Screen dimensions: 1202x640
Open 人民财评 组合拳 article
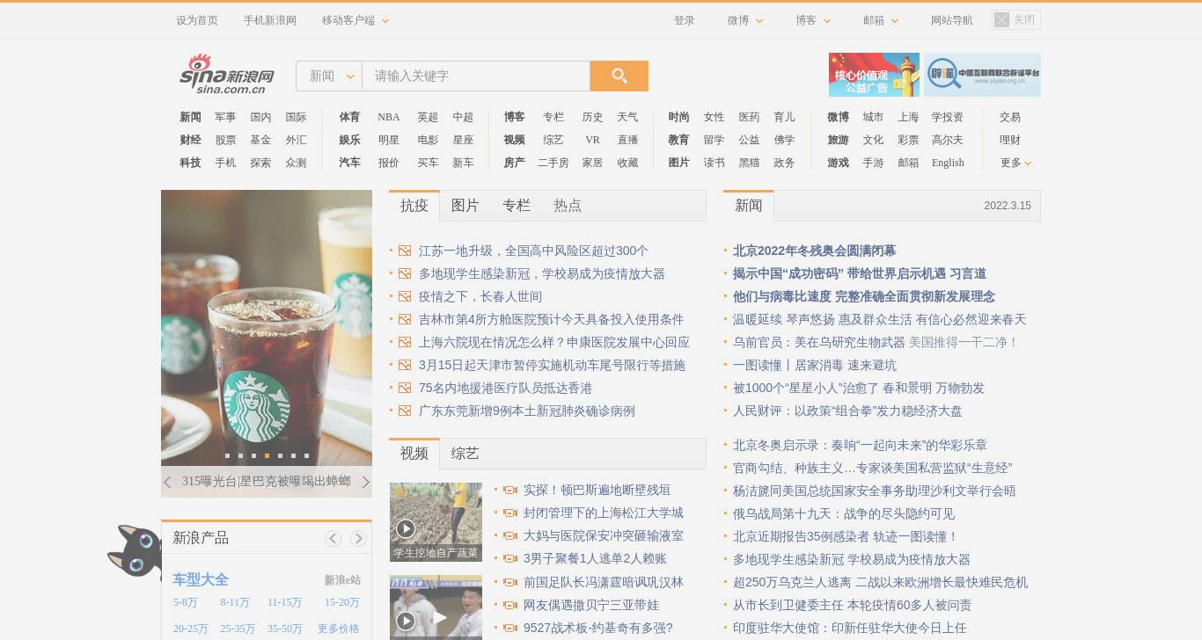pos(847,411)
